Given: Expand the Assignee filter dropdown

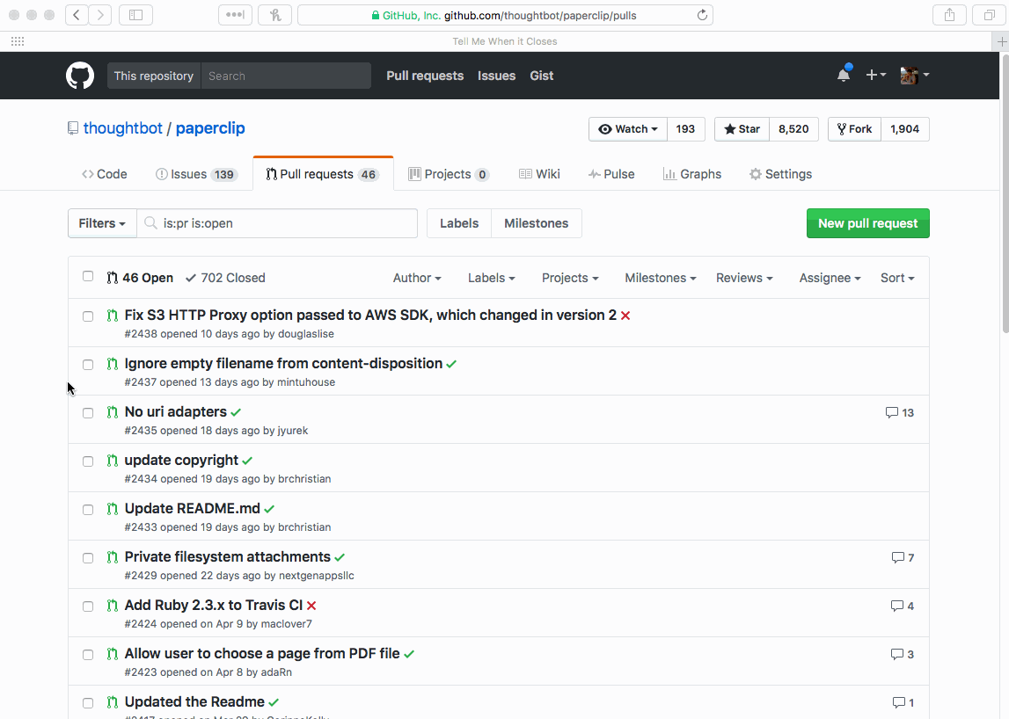Looking at the screenshot, I should pos(830,278).
